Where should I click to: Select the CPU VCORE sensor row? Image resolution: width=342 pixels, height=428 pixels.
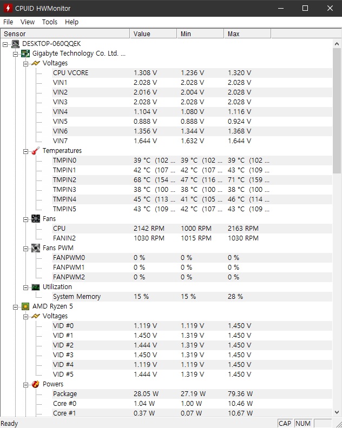(70, 73)
